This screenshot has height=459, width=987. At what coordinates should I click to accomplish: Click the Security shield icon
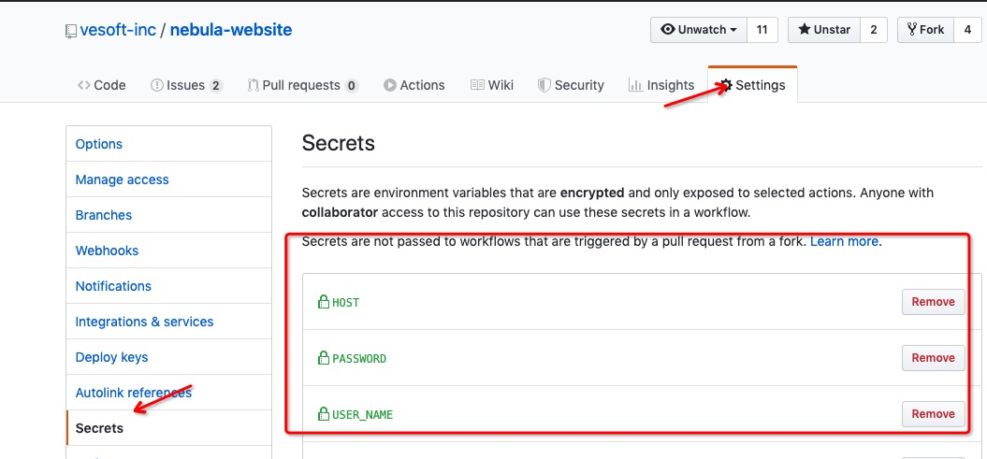click(544, 85)
